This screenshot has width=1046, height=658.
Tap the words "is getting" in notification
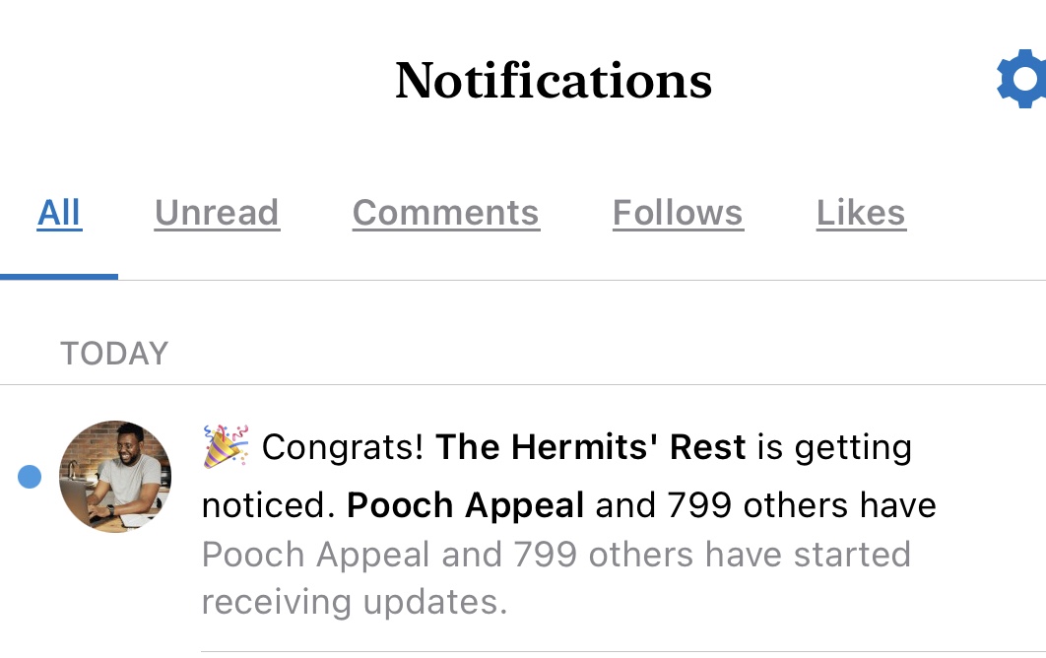(833, 447)
